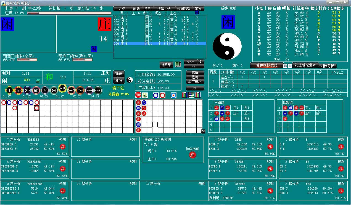Open the 会员 menu

coord(122,9)
